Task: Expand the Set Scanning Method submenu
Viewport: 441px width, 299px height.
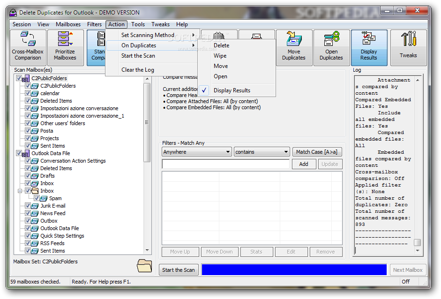Action: pyautogui.click(x=152, y=35)
